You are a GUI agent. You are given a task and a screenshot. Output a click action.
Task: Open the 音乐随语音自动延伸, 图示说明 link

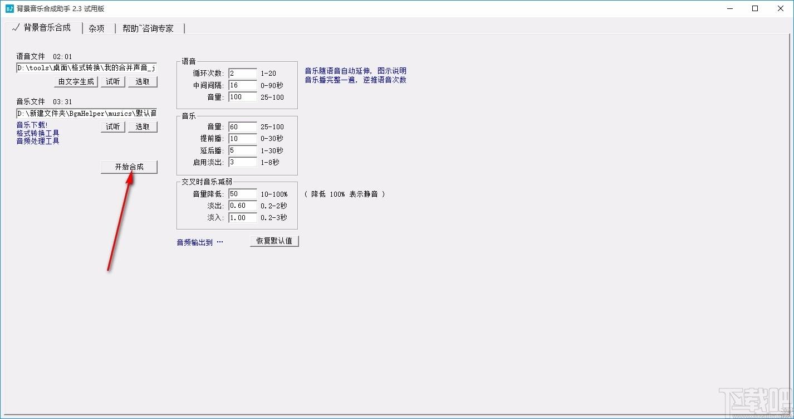(355, 71)
